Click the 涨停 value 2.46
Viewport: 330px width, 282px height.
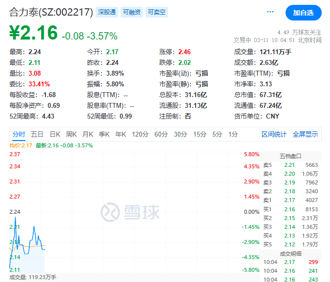coord(185,52)
